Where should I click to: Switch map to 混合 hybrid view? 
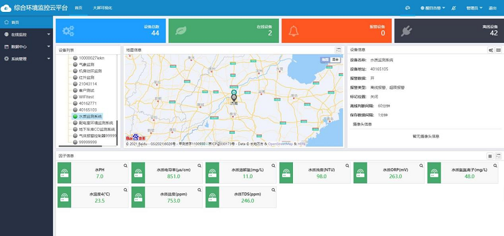(336, 59)
